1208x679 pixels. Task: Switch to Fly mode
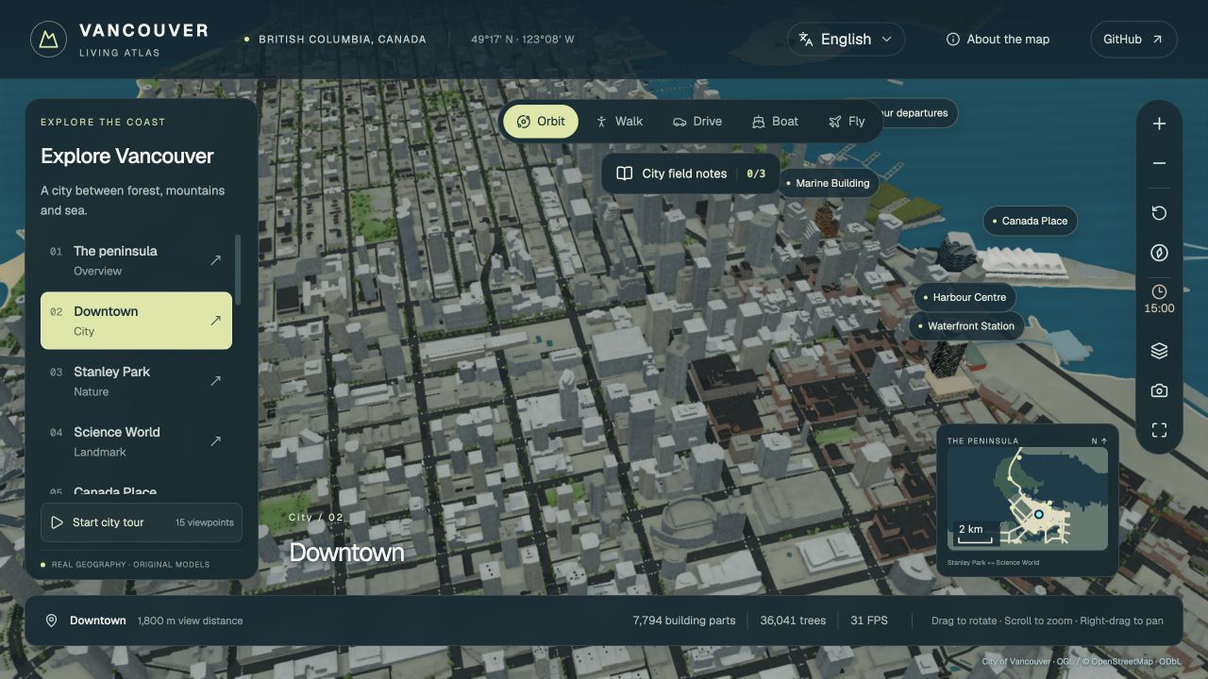(x=847, y=122)
